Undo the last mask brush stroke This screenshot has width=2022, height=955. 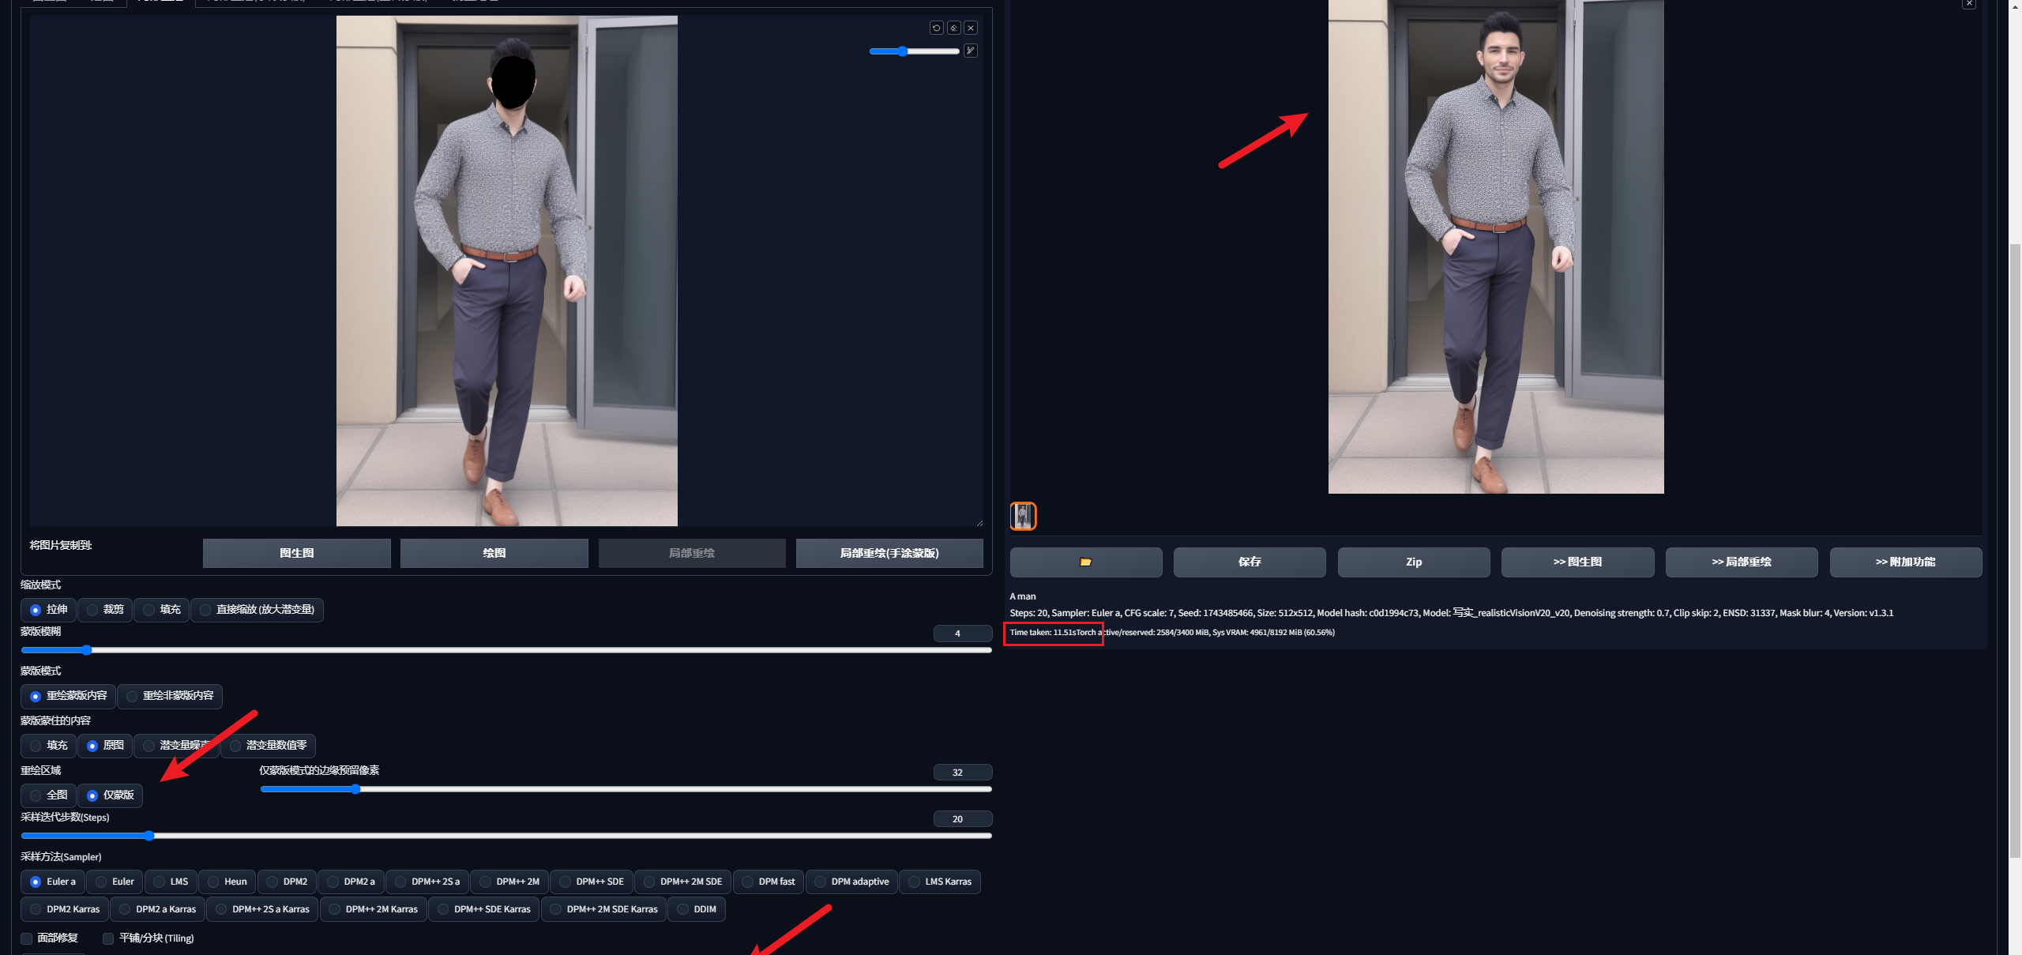(x=936, y=28)
